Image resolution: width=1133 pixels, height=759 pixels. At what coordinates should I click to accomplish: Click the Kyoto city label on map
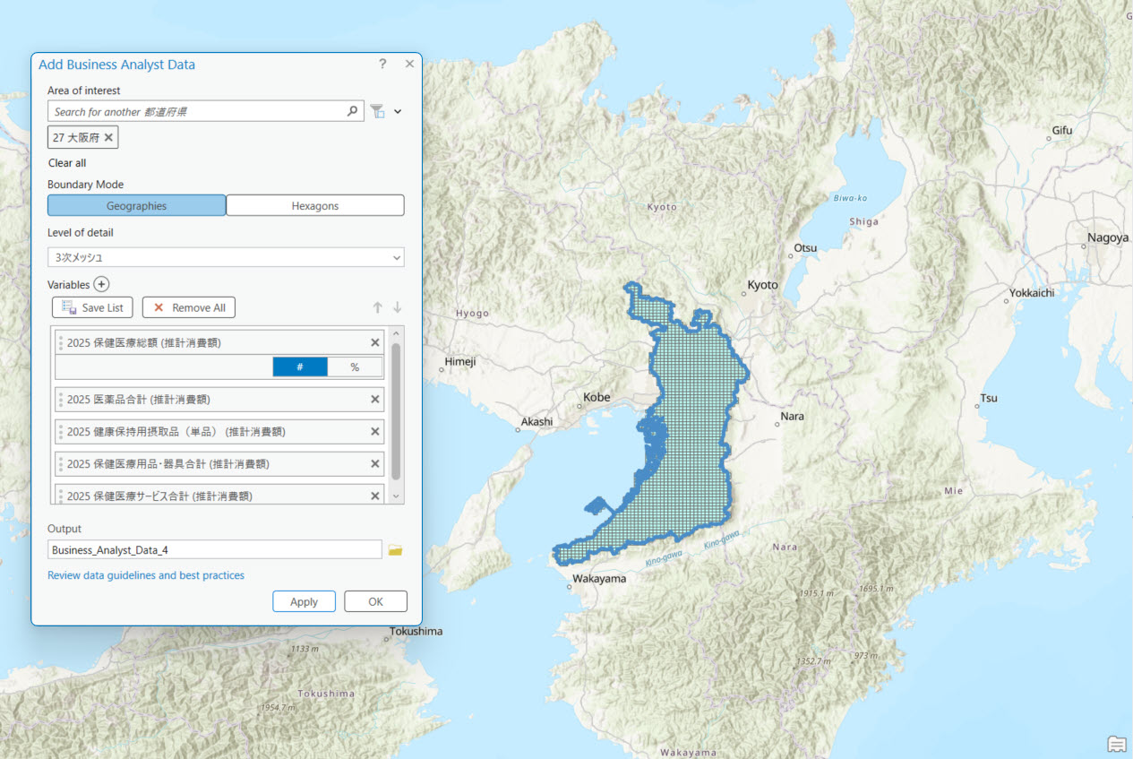click(x=763, y=285)
